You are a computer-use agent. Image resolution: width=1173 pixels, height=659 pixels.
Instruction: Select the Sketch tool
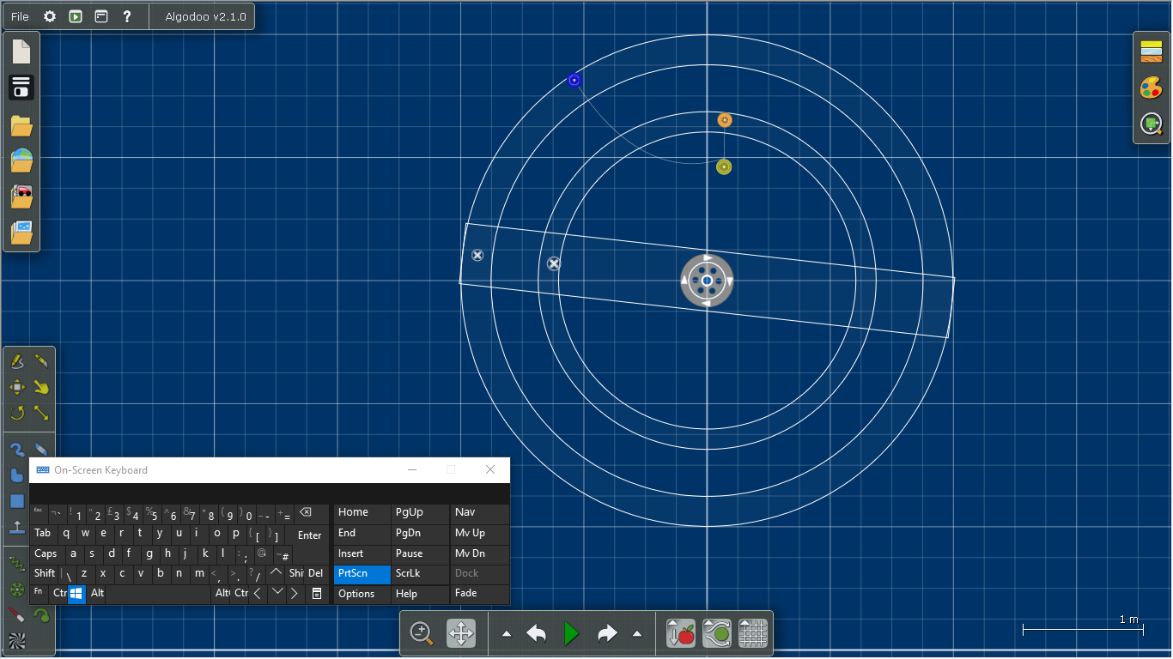[x=17, y=361]
